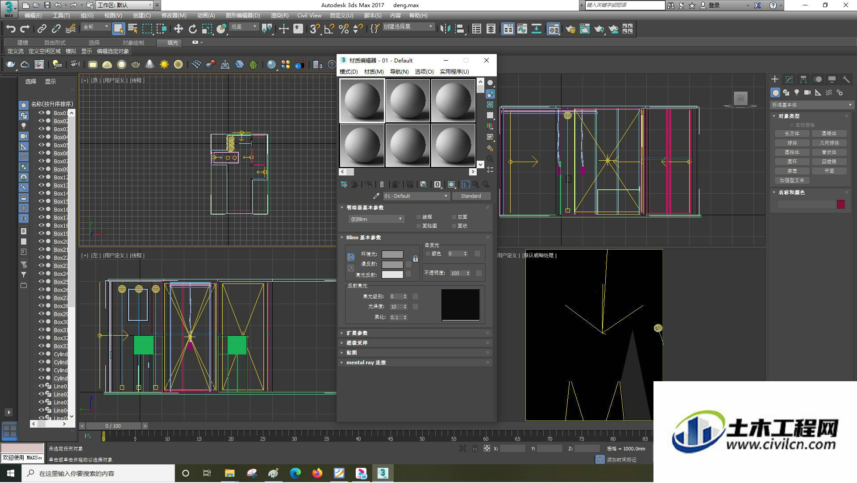This screenshot has height=483, width=857.
Task: Toggle the material editor Backlight icon
Action: pos(490,94)
